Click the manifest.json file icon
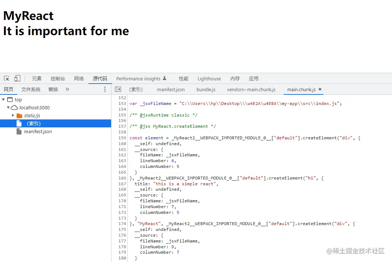The height and width of the screenshot is (262, 392). tap(19, 131)
